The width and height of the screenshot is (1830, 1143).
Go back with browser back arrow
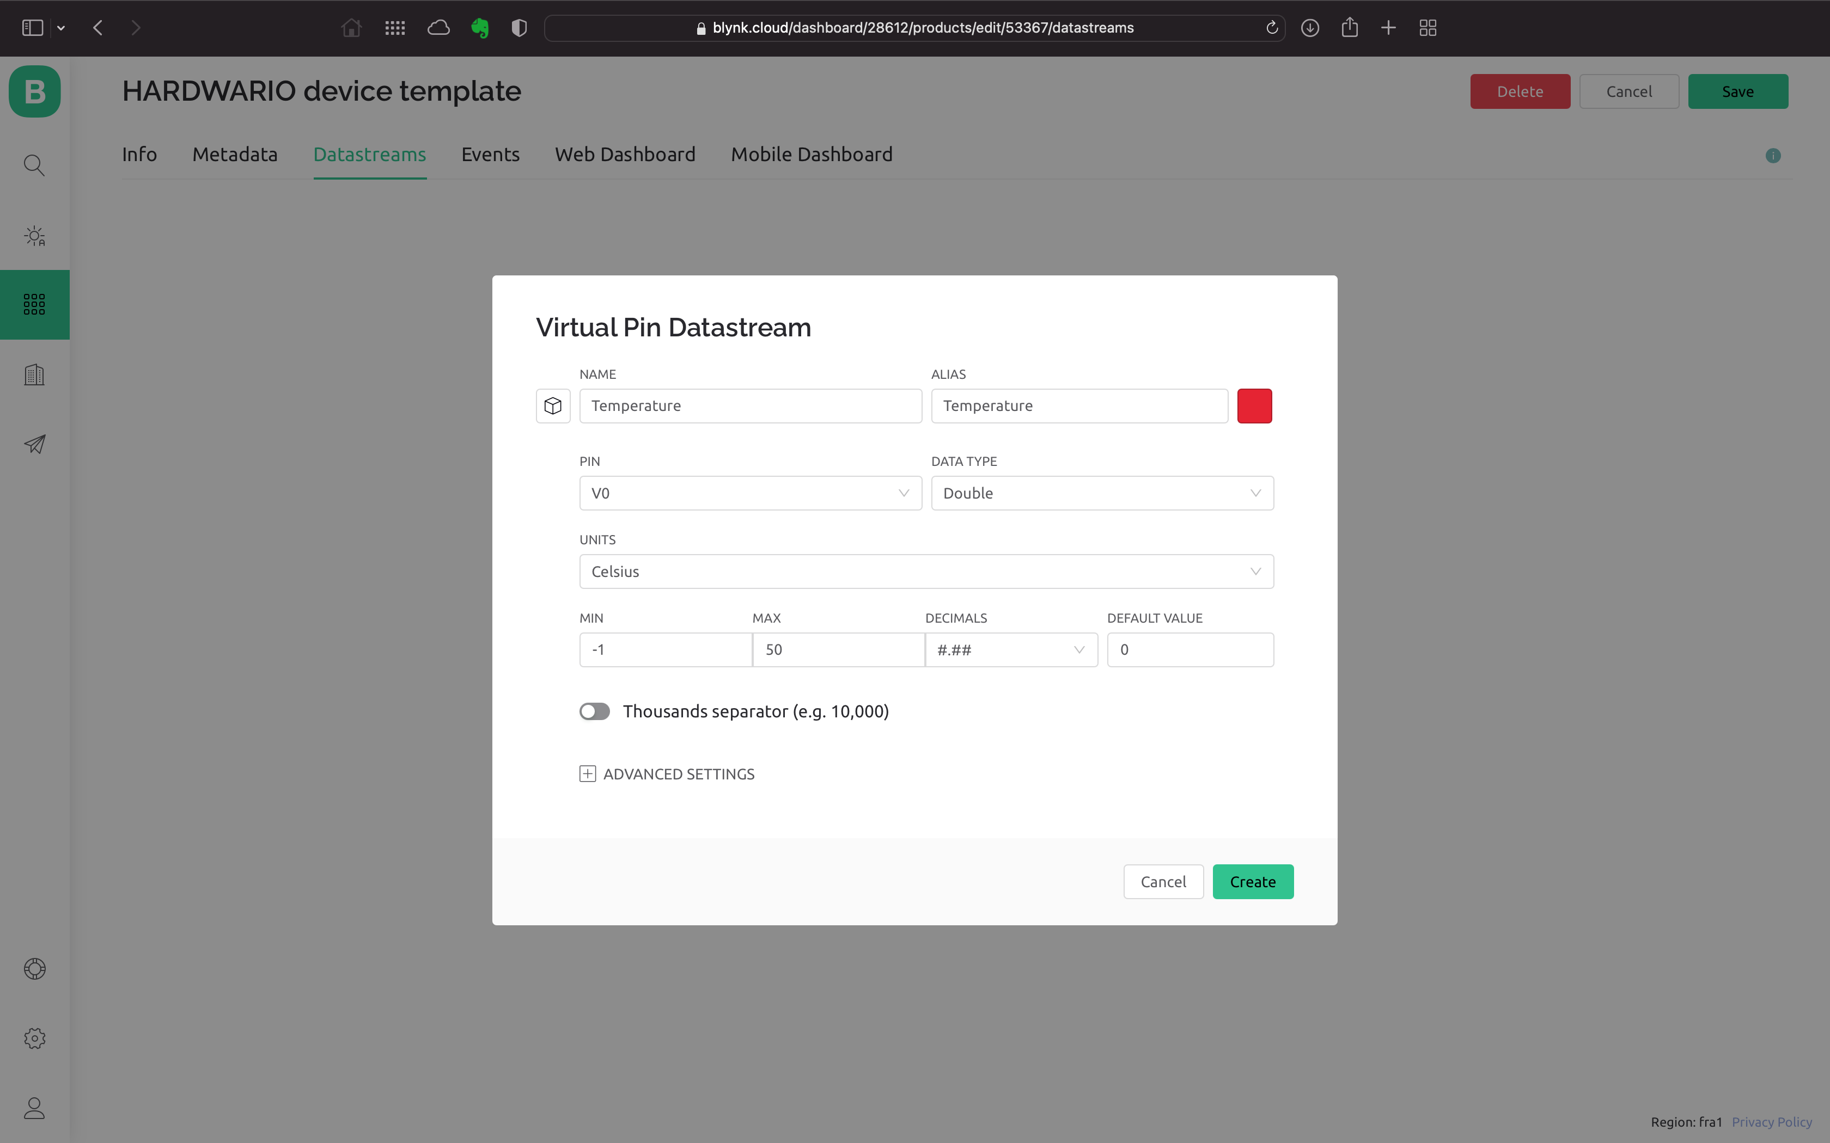point(98,28)
